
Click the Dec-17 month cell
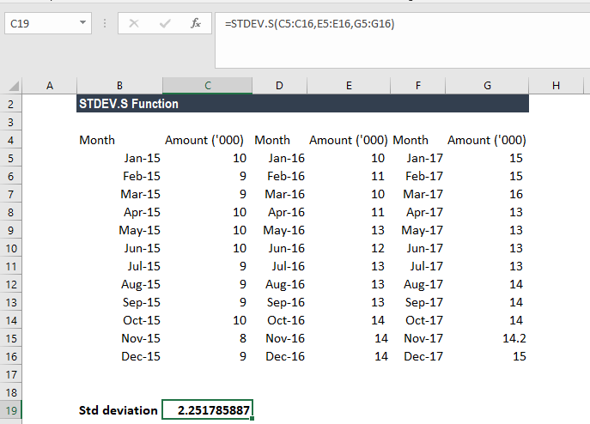[418, 356]
